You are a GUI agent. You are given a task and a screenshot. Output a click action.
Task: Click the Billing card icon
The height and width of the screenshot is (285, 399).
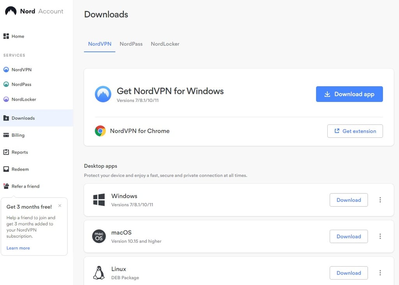coord(6,135)
